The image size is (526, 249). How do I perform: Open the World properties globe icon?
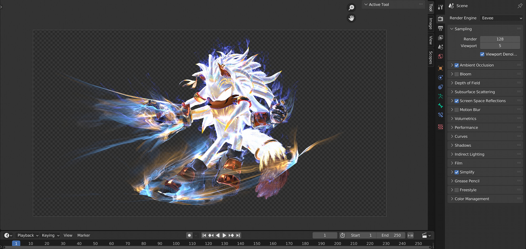coord(441,56)
